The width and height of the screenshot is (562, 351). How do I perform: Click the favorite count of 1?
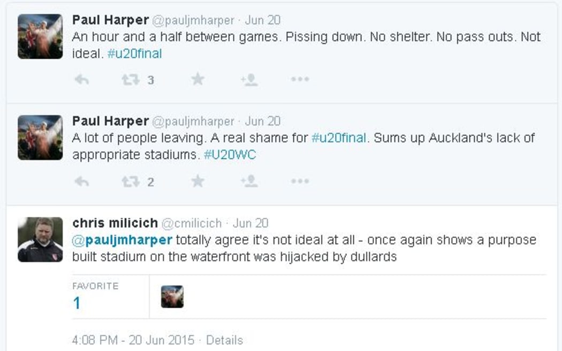tap(76, 303)
